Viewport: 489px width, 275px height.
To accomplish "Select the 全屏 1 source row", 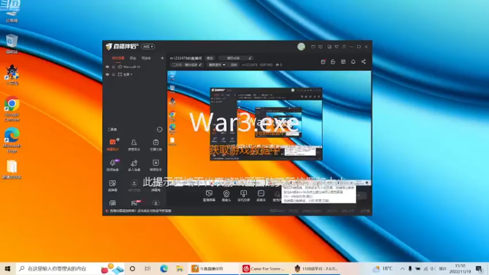I will click(x=134, y=75).
